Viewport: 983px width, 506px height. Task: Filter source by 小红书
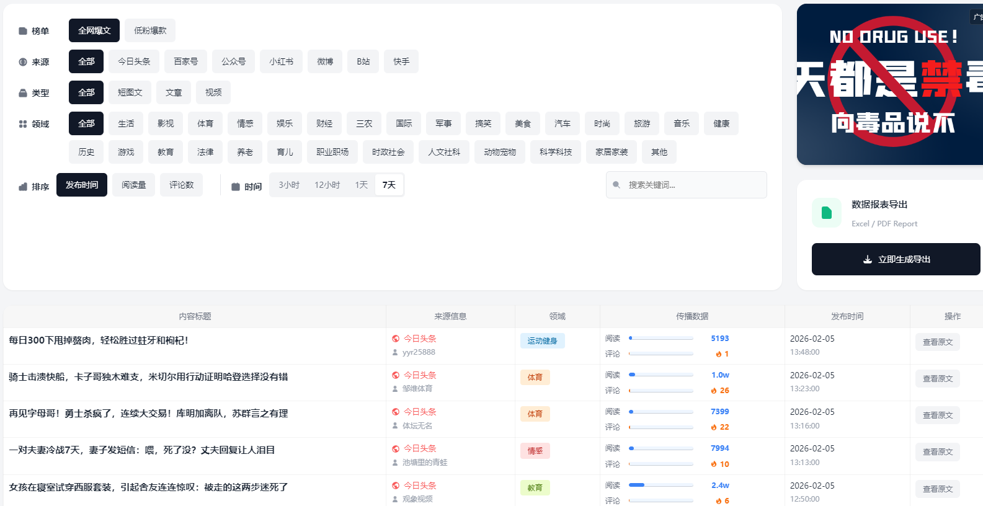pyautogui.click(x=281, y=61)
